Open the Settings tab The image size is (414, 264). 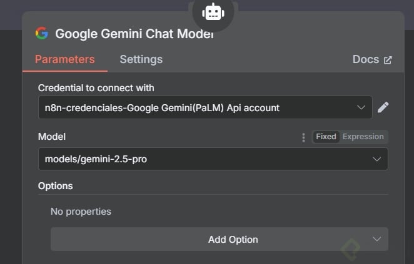click(141, 59)
